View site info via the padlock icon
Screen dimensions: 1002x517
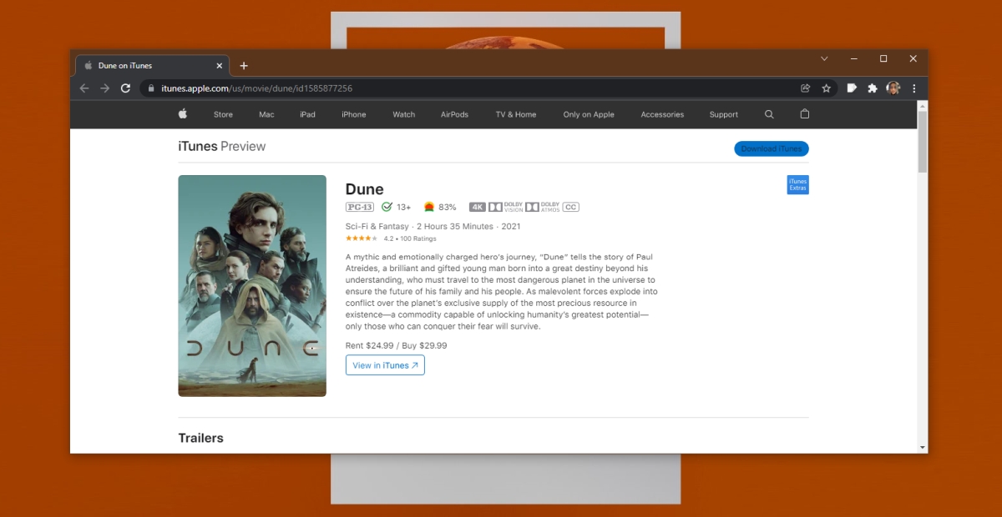(x=151, y=88)
